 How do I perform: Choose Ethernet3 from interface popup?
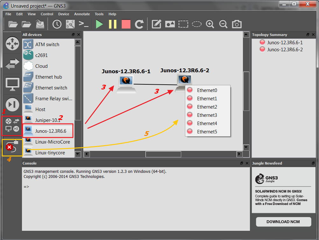pyautogui.click(x=208, y=115)
